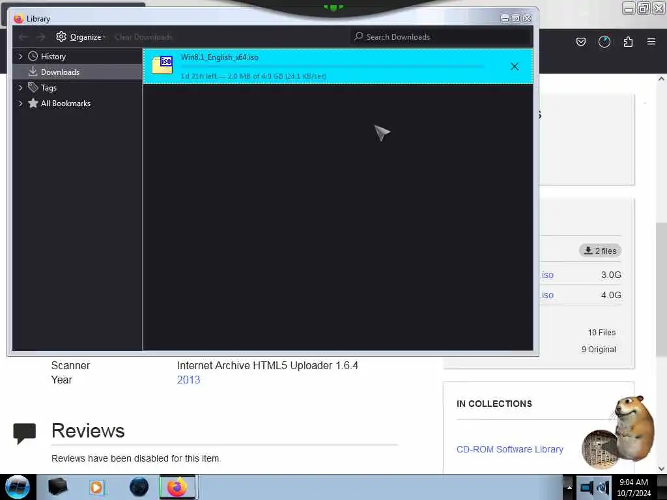Click the 10 Files text

click(x=601, y=333)
